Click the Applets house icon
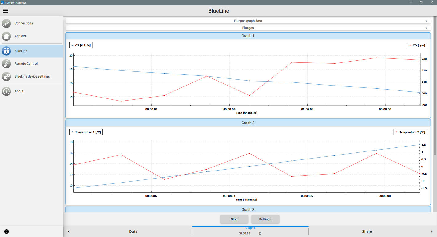The width and height of the screenshot is (437, 237). coord(6,36)
